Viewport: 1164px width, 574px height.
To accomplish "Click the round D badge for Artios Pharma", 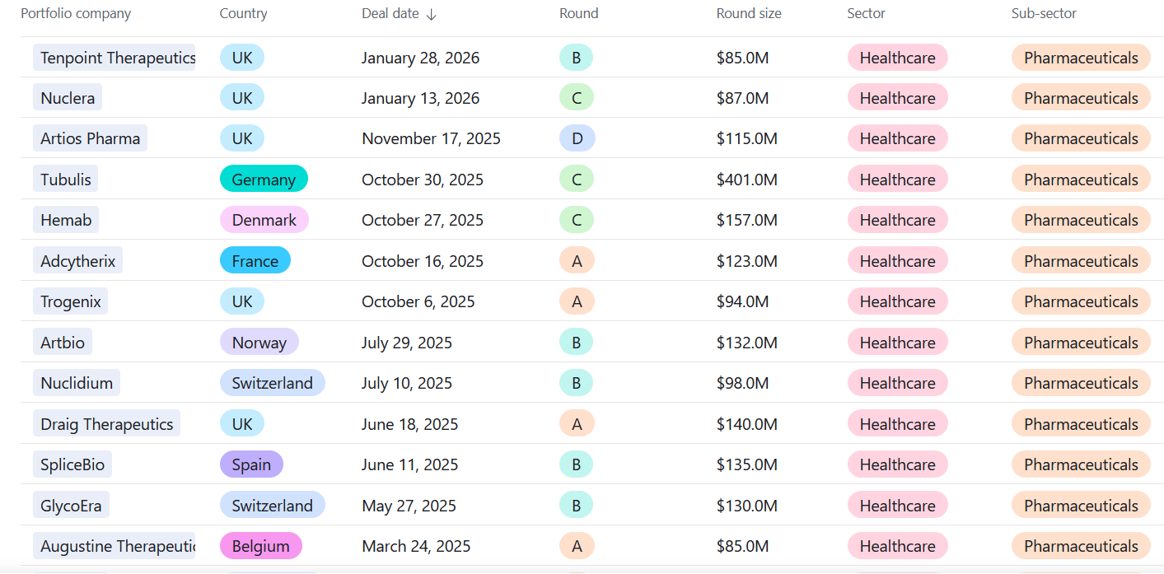I will point(577,138).
